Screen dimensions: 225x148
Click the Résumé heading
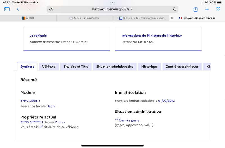pyautogui.click(x=29, y=80)
